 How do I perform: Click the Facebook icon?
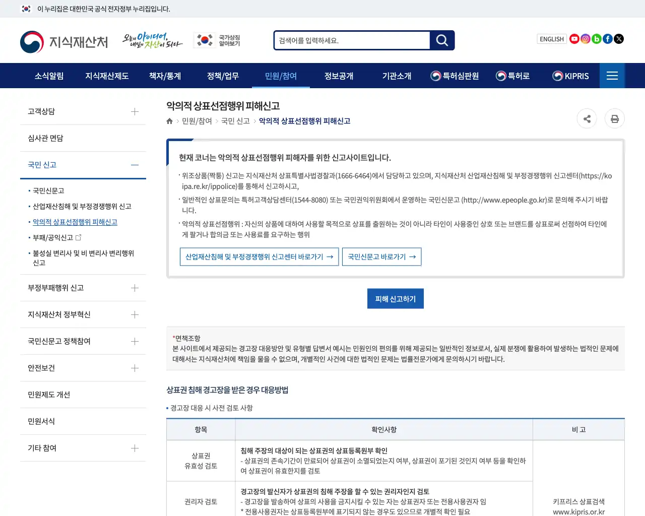click(x=607, y=39)
